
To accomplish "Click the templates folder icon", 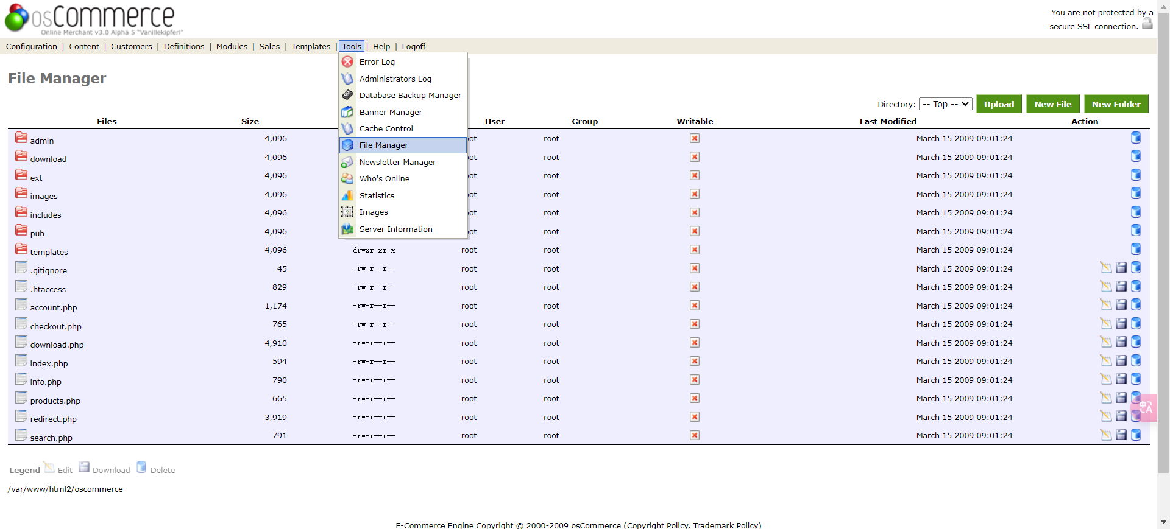I will 21,249.
